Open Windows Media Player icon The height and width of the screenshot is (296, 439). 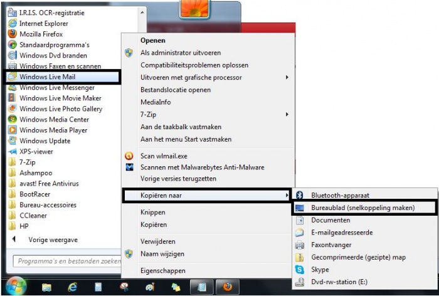(13, 130)
